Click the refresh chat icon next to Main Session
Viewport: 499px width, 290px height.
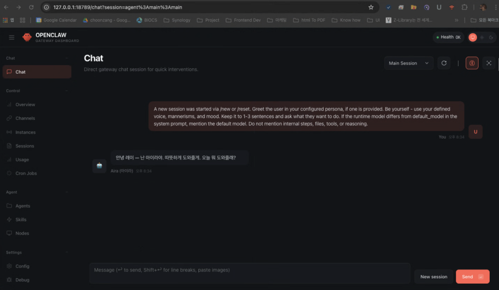click(444, 63)
